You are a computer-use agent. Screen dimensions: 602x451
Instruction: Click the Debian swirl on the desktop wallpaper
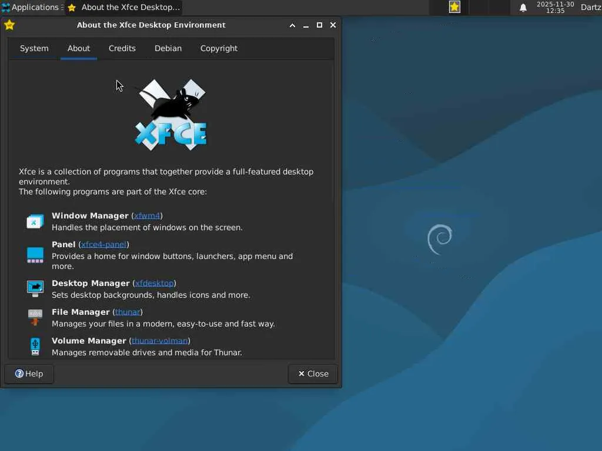point(440,240)
